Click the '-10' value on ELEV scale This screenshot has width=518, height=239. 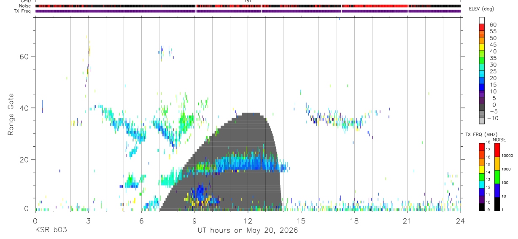click(494, 118)
